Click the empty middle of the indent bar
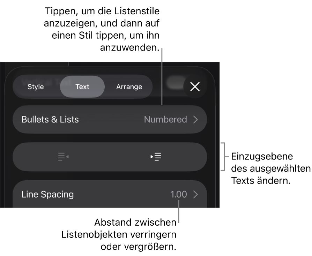This screenshot has height=256, width=312. pyautogui.click(x=110, y=157)
